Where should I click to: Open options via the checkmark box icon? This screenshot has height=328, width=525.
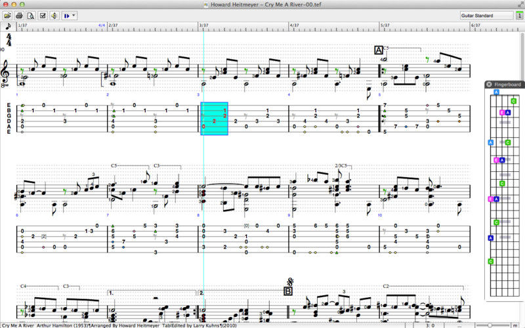pos(43,16)
